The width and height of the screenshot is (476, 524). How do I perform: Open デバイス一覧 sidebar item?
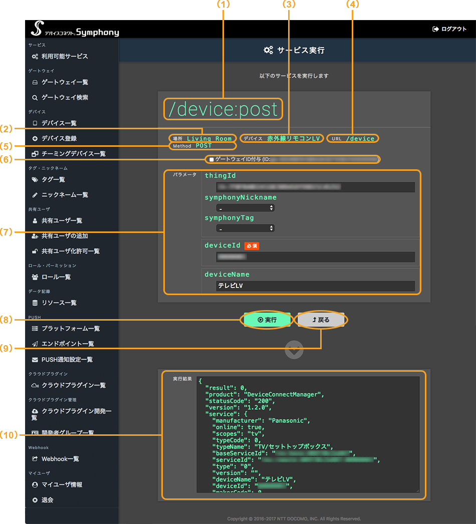pos(59,123)
